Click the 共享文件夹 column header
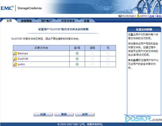Screen dimensions: 162x126 (x=41, y=48)
